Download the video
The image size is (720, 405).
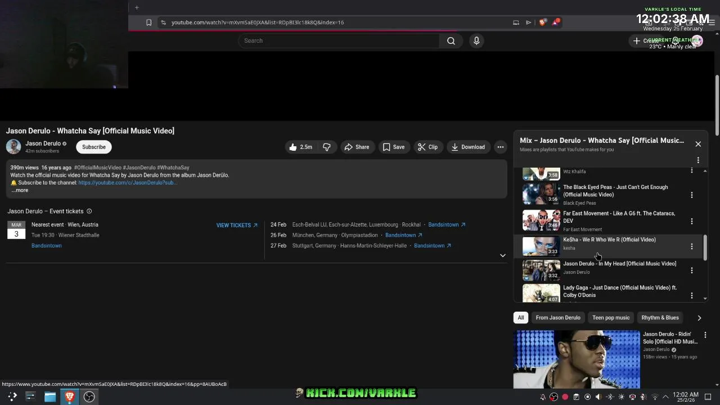click(x=468, y=147)
